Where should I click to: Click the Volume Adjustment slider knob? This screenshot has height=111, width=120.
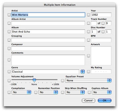tap(34, 80)
